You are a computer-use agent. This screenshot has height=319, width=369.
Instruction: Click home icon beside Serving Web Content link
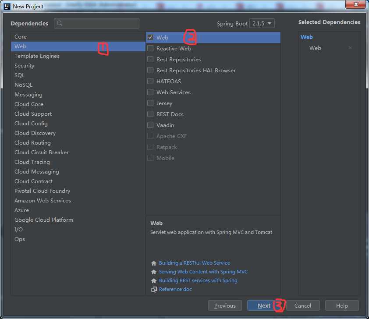point(154,272)
